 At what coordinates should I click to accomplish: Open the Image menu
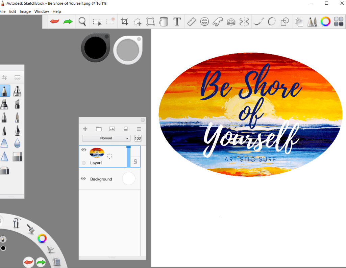click(25, 11)
